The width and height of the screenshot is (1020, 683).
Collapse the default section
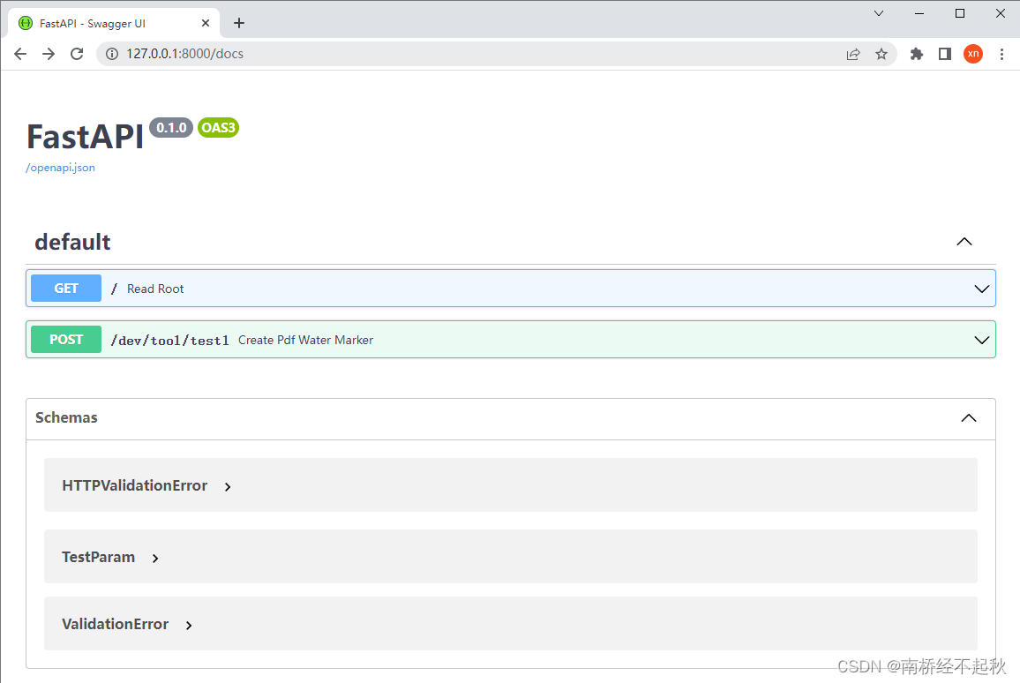coord(964,242)
